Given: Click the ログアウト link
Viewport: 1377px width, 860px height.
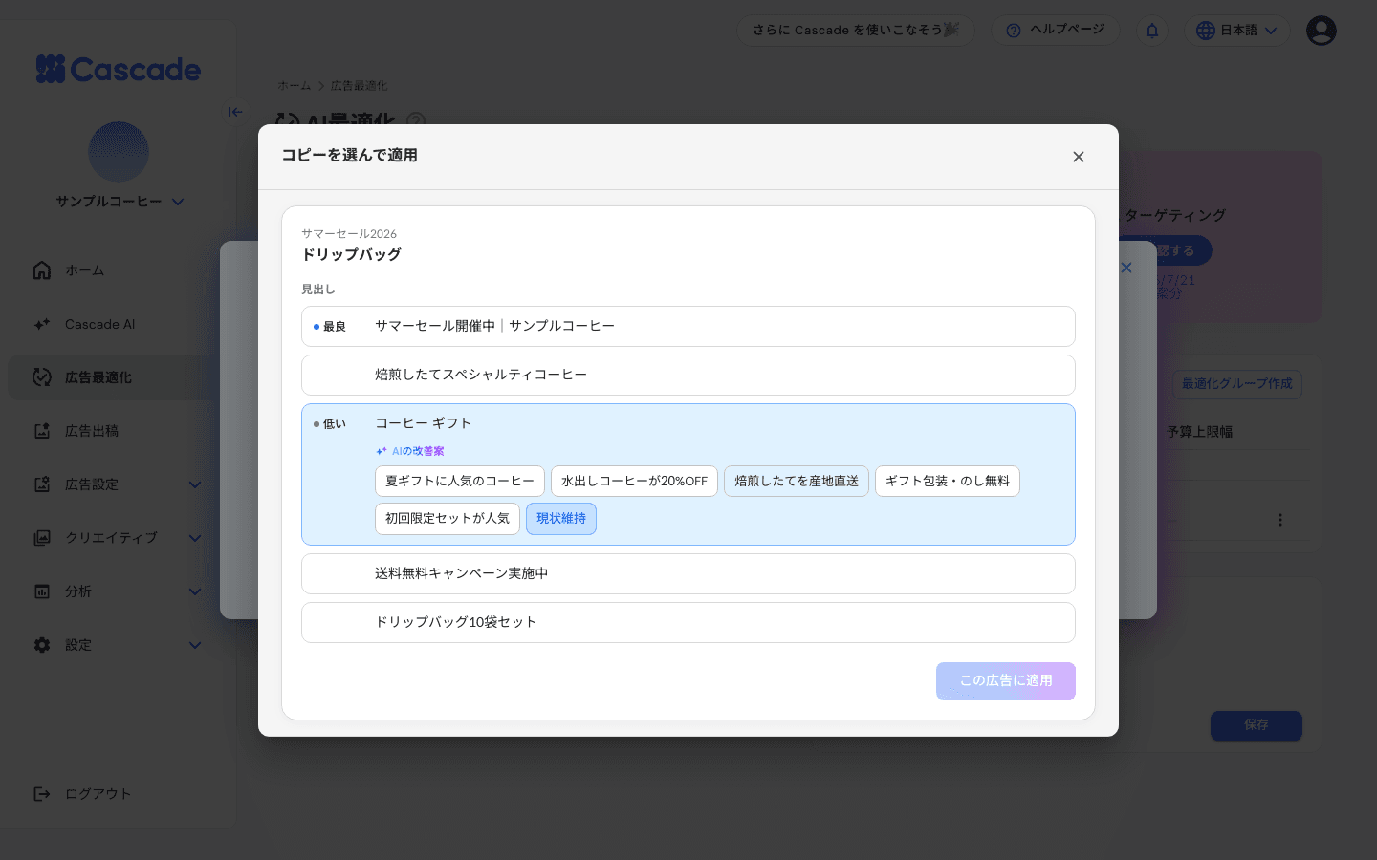Looking at the screenshot, I should [98, 794].
